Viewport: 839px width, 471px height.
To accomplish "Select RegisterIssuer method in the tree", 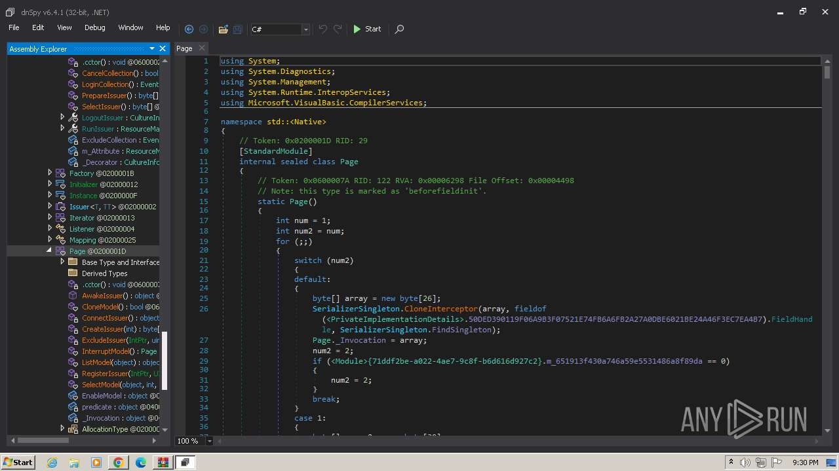I will point(120,374).
